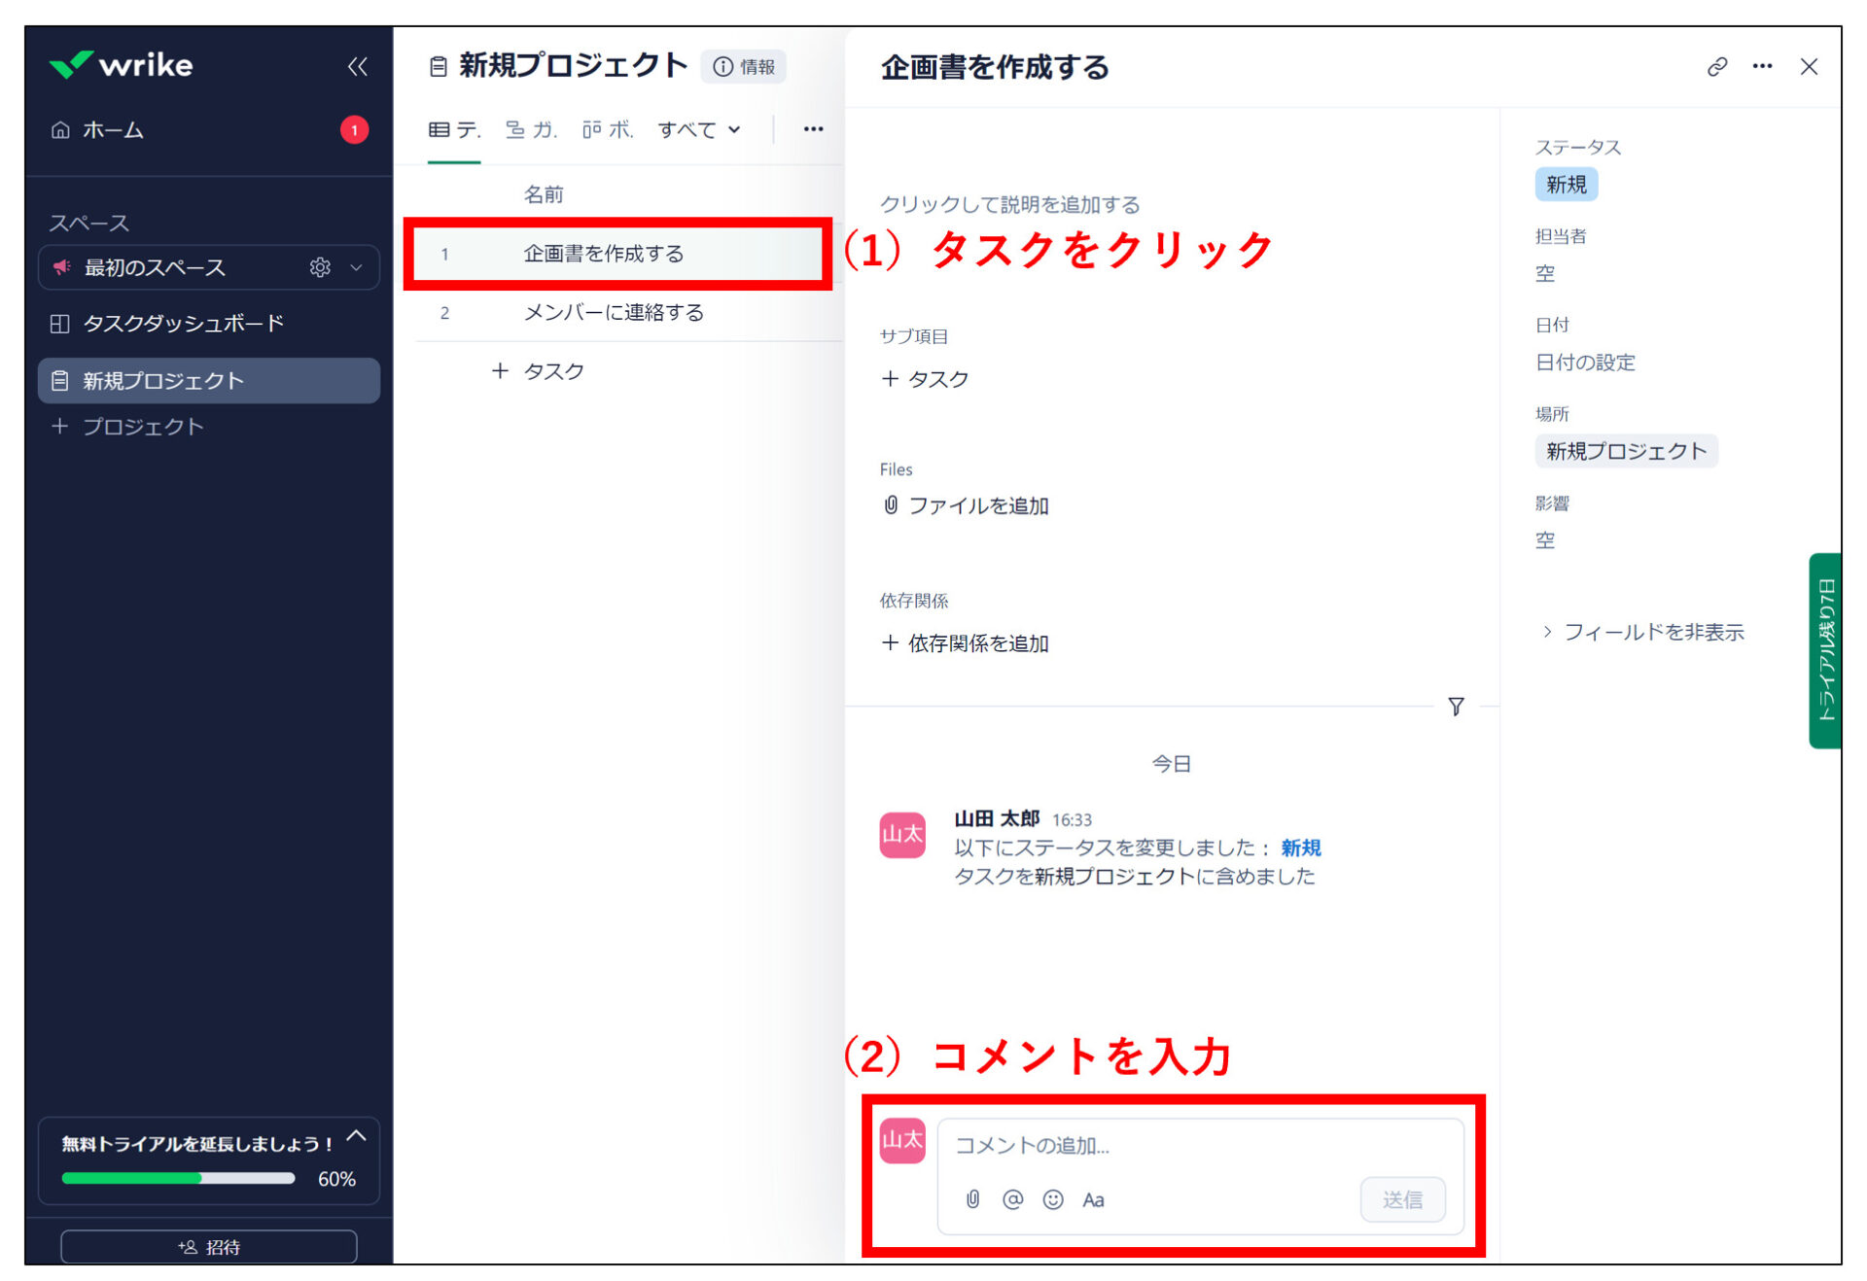
Task: Switch to the ボード (board) view icon
Action: 591,128
